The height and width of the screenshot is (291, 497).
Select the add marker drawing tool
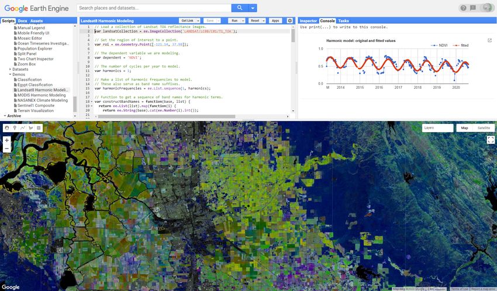(x=15, y=128)
